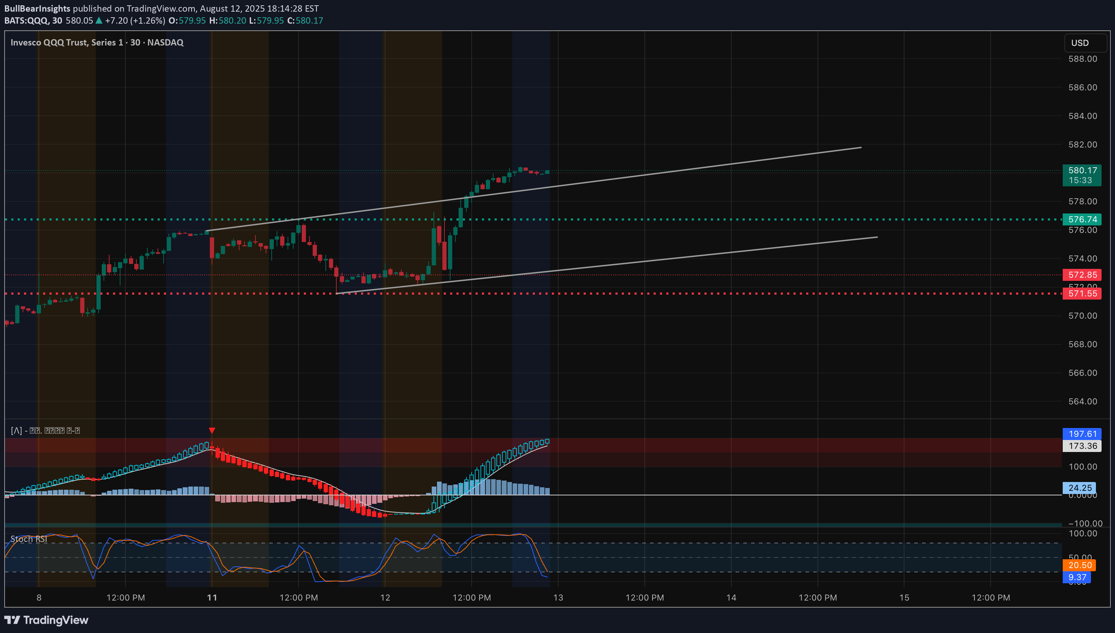This screenshot has width=1115, height=633.
Task: Click the date label 12 on time axis
Action: click(385, 598)
